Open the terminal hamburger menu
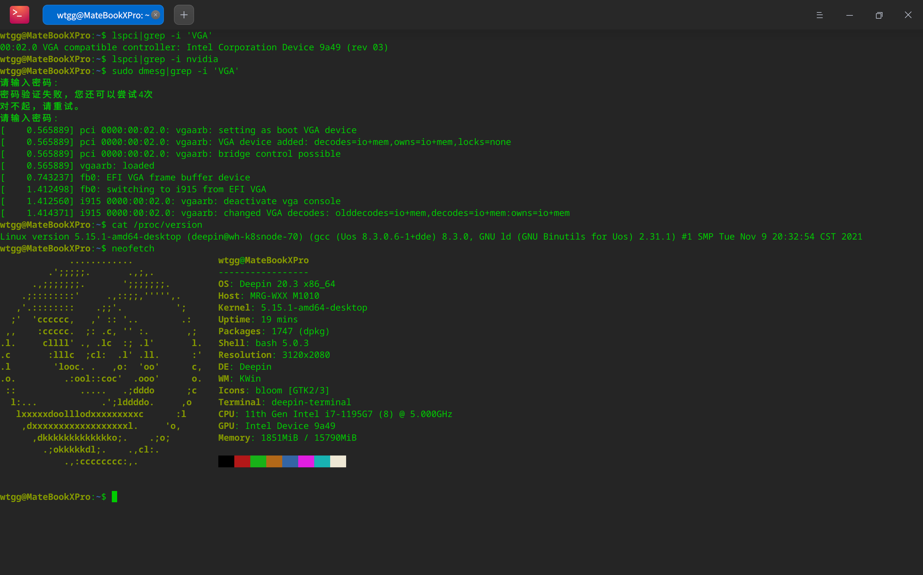923x575 pixels. 820,15
